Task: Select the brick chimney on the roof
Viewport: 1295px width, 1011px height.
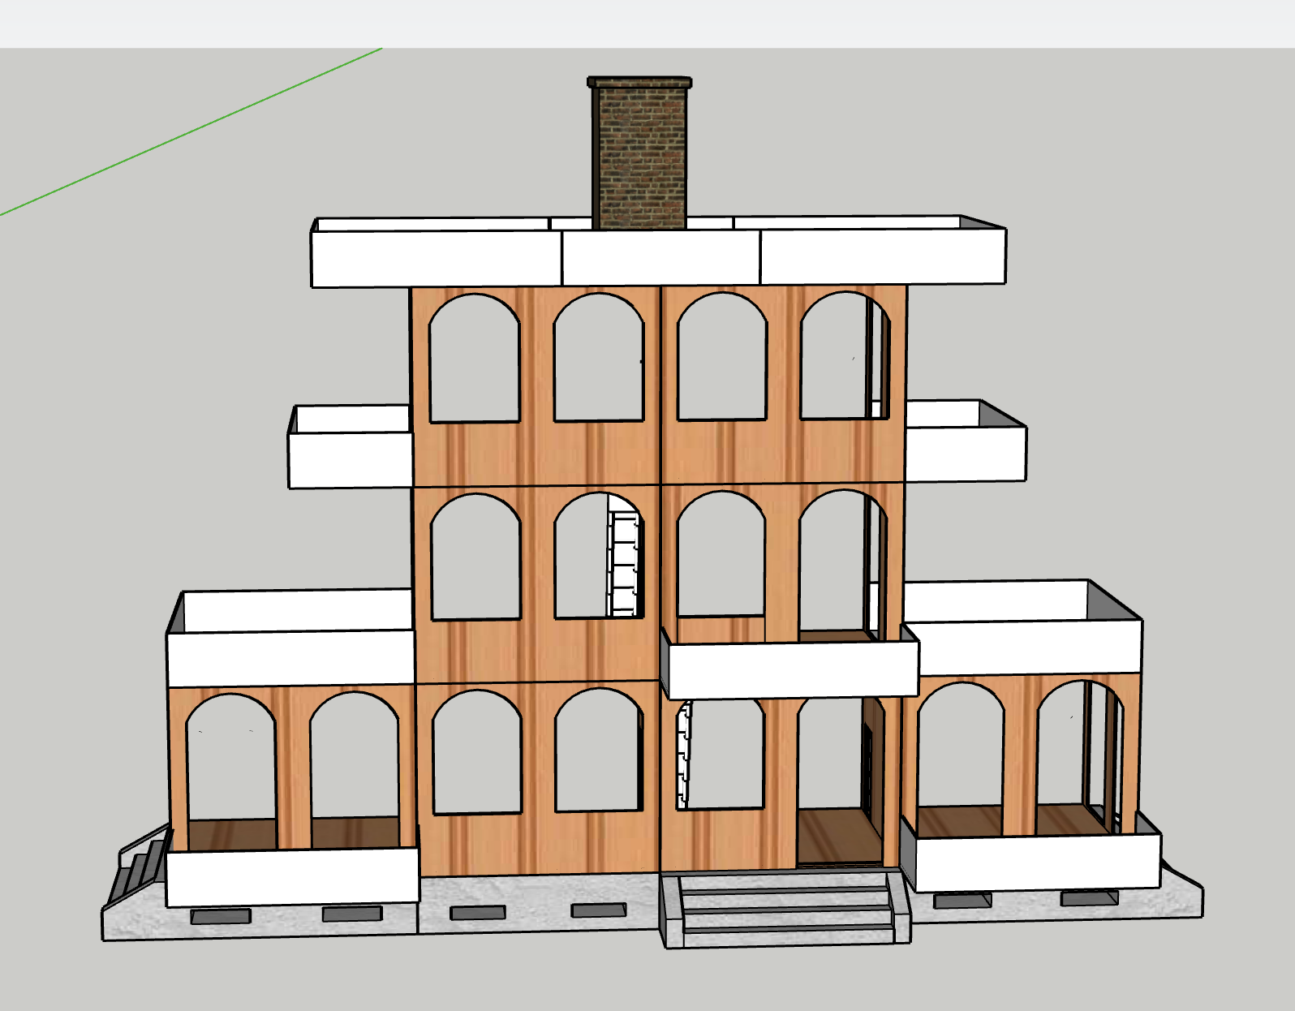Action: 639,154
